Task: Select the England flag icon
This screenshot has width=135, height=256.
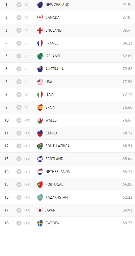Action: [40, 30]
